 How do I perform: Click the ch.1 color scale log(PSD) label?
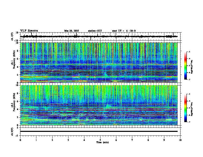tap(192, 67)
